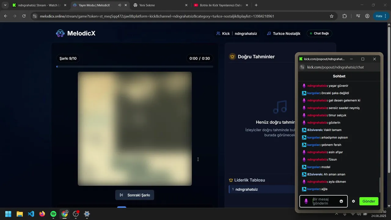This screenshot has width=391, height=220.
Task: Click the Kick logo in popout title bar
Action: point(301,59)
